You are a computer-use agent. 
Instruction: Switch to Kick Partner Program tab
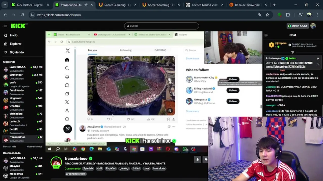tap(30, 5)
